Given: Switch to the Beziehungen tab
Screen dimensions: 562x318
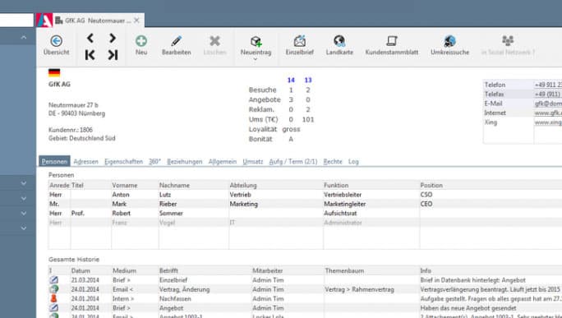Looking at the screenshot, I should point(185,162).
